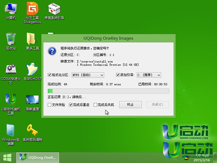Enable the 文件效验 checkbox

[x=50, y=105]
